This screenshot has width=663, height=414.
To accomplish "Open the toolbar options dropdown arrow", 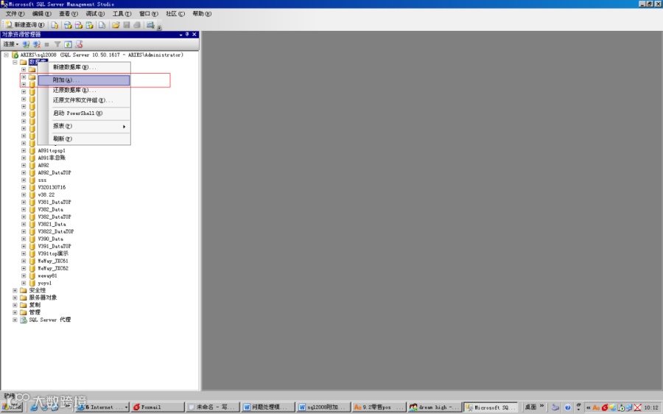I will [159, 28].
